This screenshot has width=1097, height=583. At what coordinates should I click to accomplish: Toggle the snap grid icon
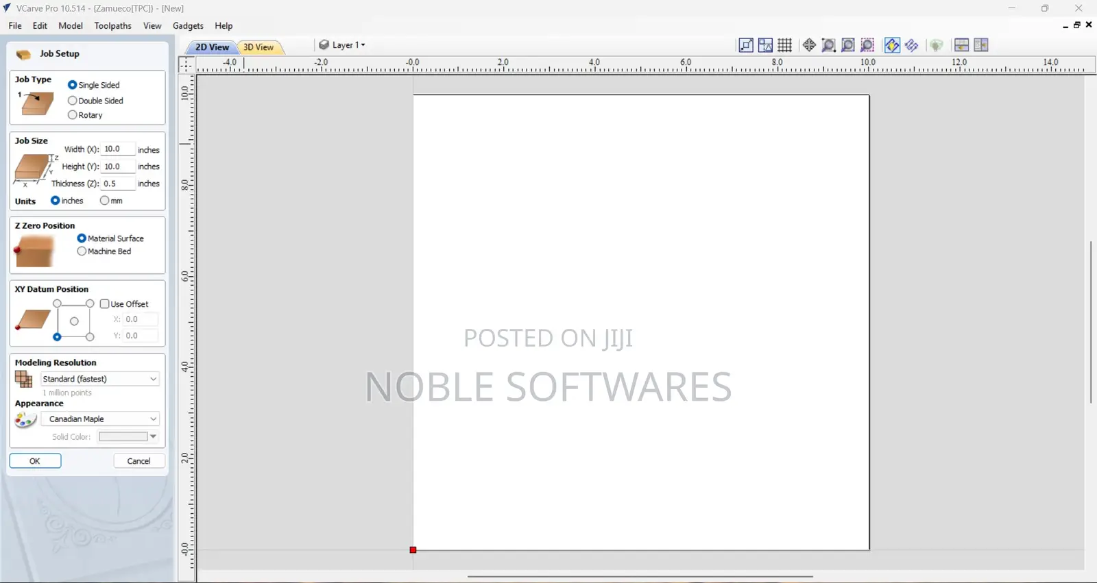pyautogui.click(x=784, y=45)
